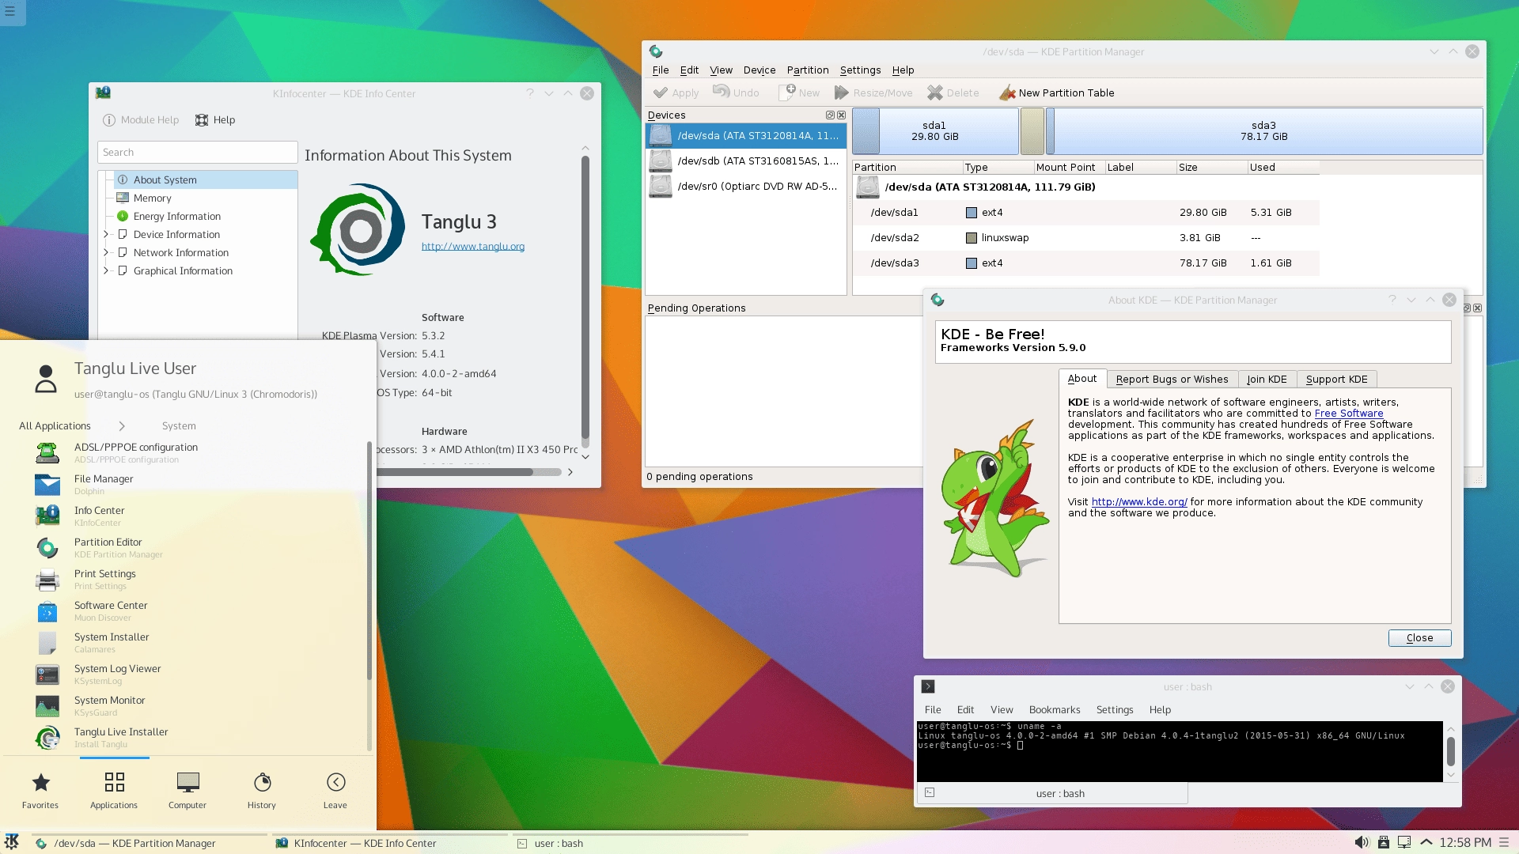This screenshot has height=854, width=1519.
Task: Click the network monitor icon in system tray
Action: 1404,842
